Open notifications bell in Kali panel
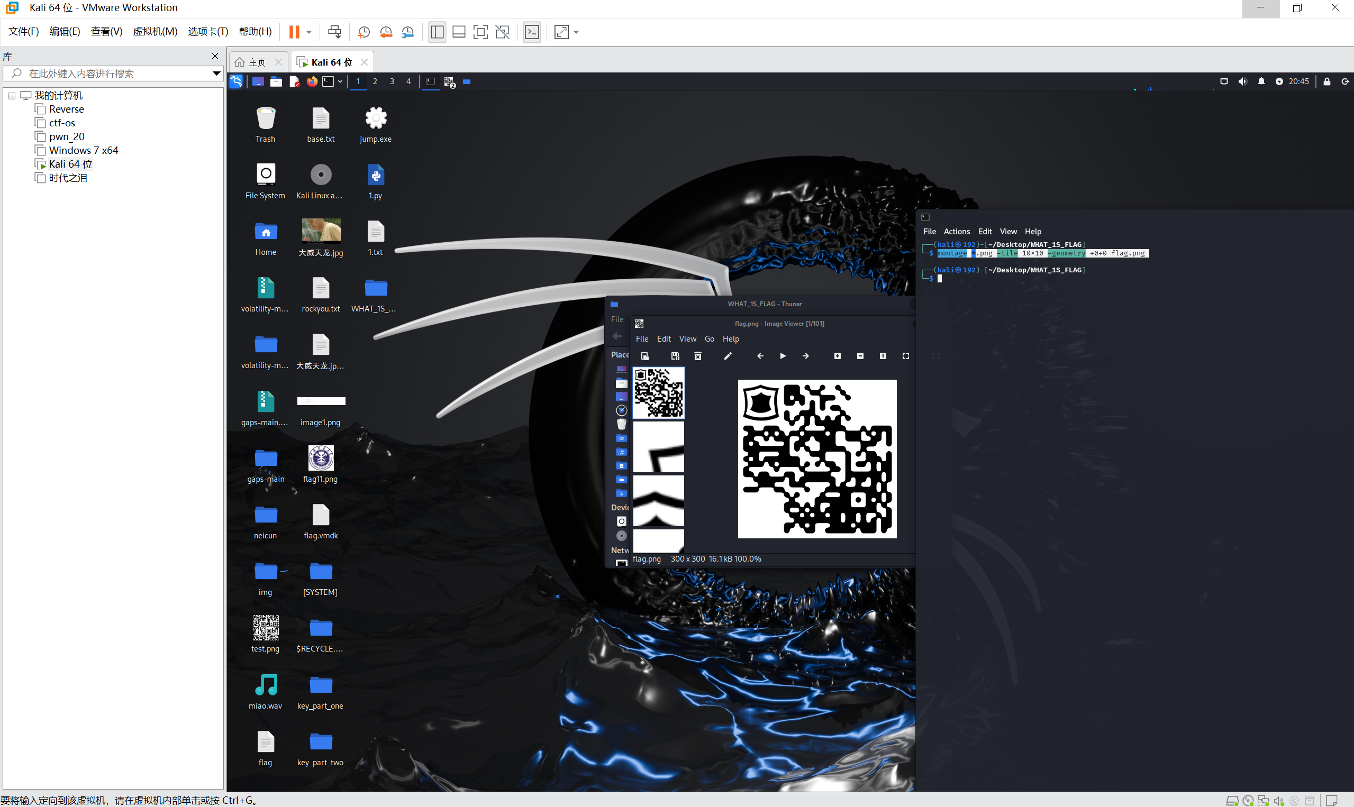Screen dimensions: 1354x807 [1261, 81]
